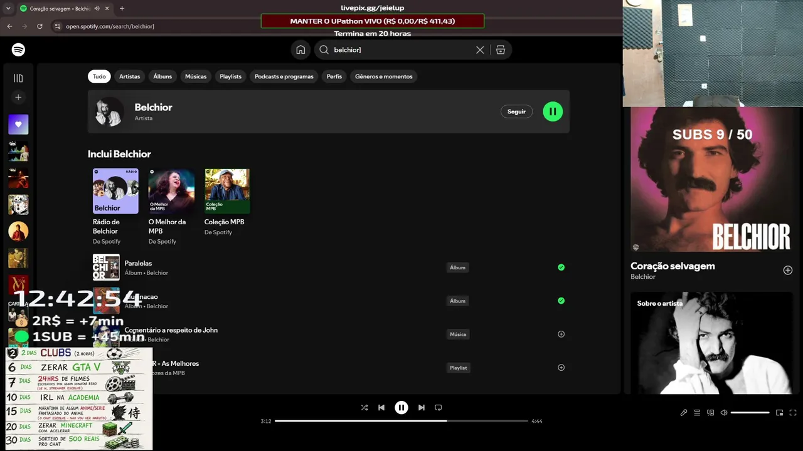This screenshot has width=803, height=451.
Task: Open Your Library from the sidebar icon
Action: tap(18, 78)
